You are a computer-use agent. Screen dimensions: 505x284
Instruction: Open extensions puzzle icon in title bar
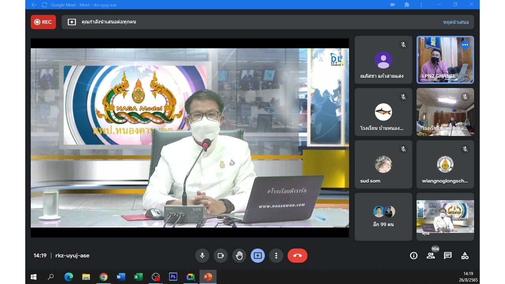[x=407, y=5]
